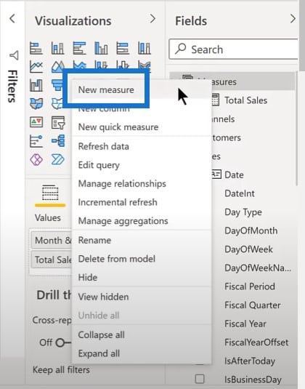Pick the 100% stacked column chart icon
This screenshot has height=389, width=305.
(145, 48)
